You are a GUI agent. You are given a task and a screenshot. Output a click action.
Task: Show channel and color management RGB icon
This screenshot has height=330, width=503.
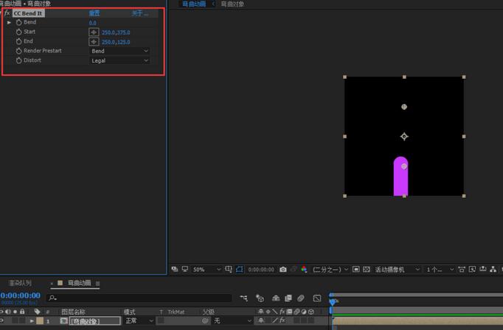pyautogui.click(x=304, y=270)
